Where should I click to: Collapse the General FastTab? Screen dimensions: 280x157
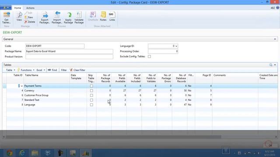[275, 39]
